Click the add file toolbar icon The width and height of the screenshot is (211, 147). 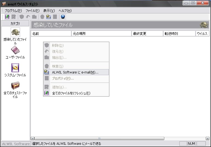coord(13,17)
